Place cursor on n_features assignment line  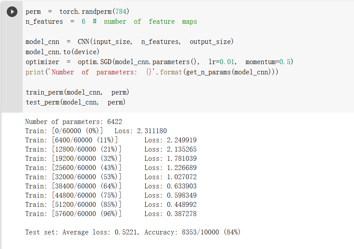(x=111, y=22)
